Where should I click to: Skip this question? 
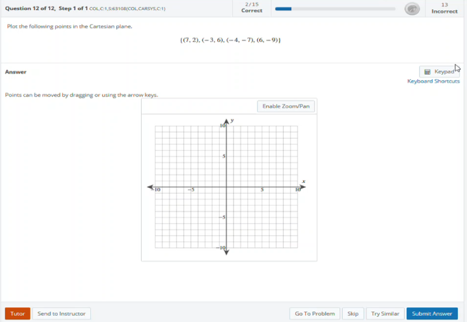pos(353,314)
